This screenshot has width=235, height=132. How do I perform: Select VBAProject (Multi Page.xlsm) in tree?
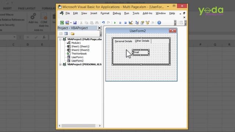[x=84, y=39]
